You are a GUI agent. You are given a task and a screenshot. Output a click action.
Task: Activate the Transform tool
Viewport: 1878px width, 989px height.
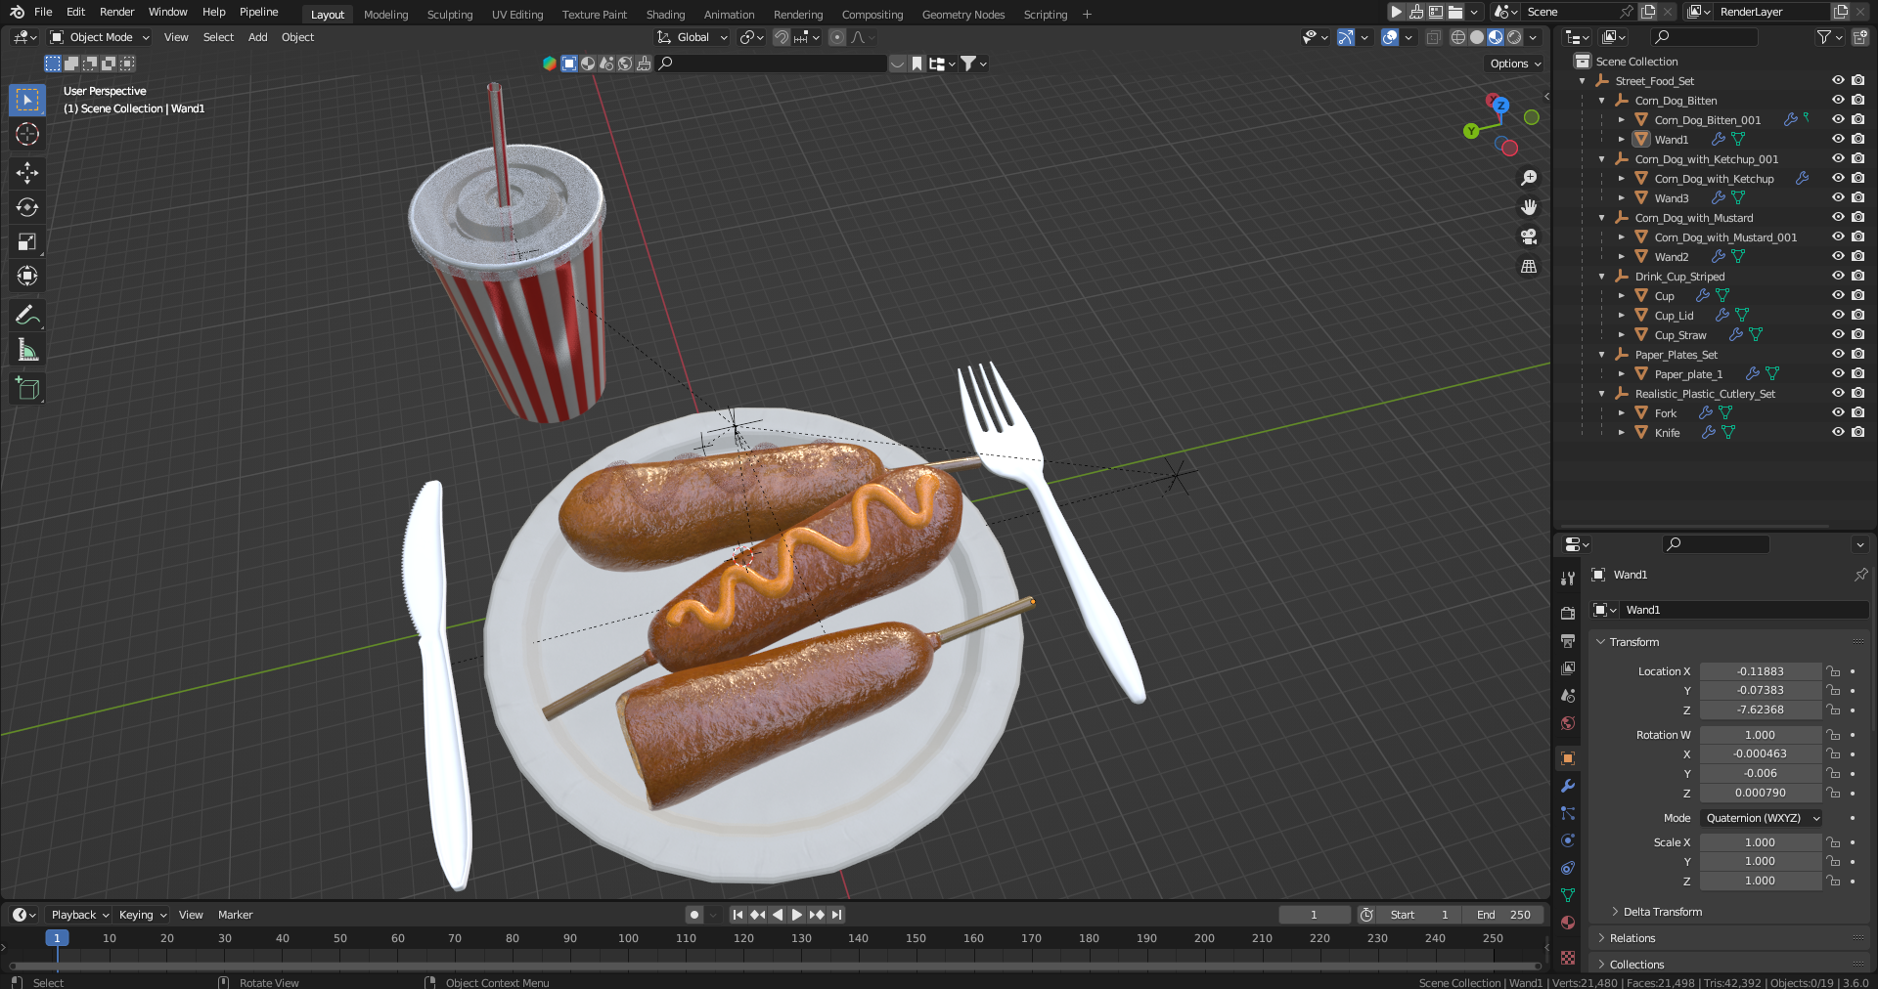pos(27,276)
